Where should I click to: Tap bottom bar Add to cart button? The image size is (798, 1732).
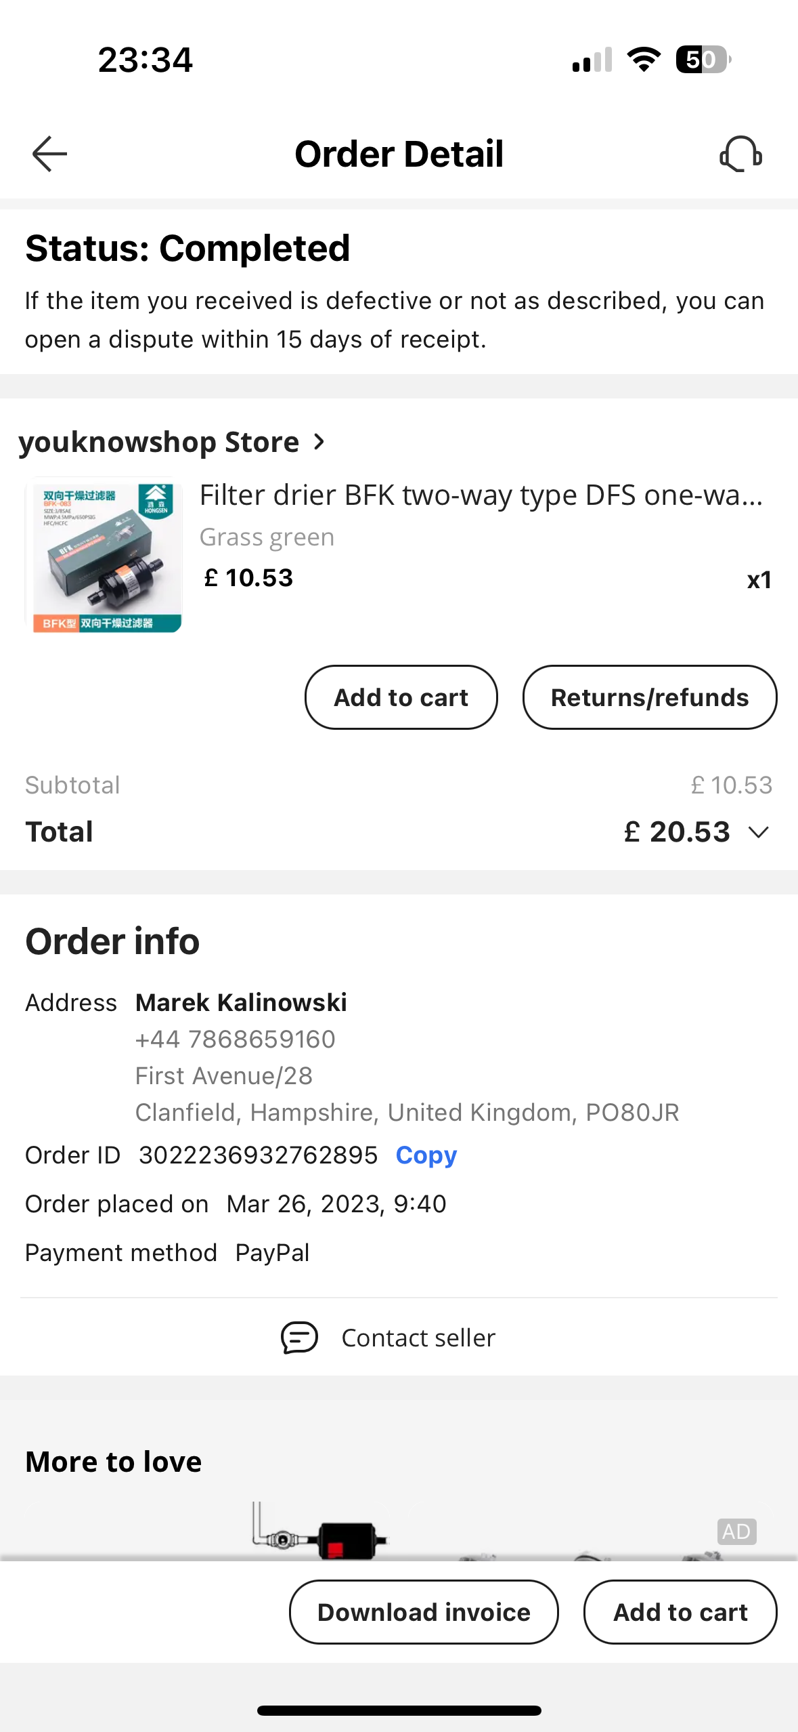tap(680, 1612)
